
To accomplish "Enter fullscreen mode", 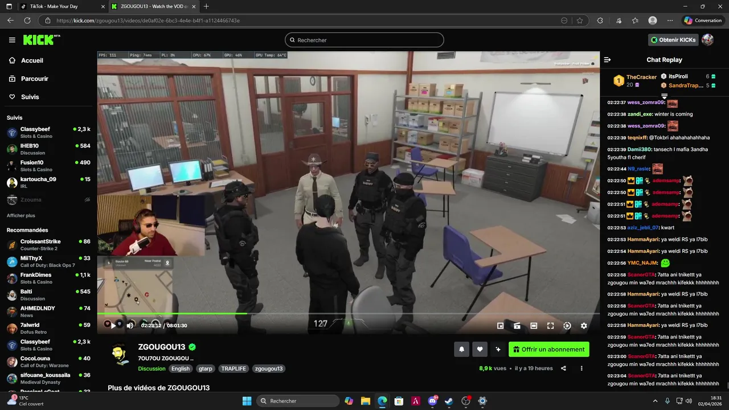I will coord(550,326).
